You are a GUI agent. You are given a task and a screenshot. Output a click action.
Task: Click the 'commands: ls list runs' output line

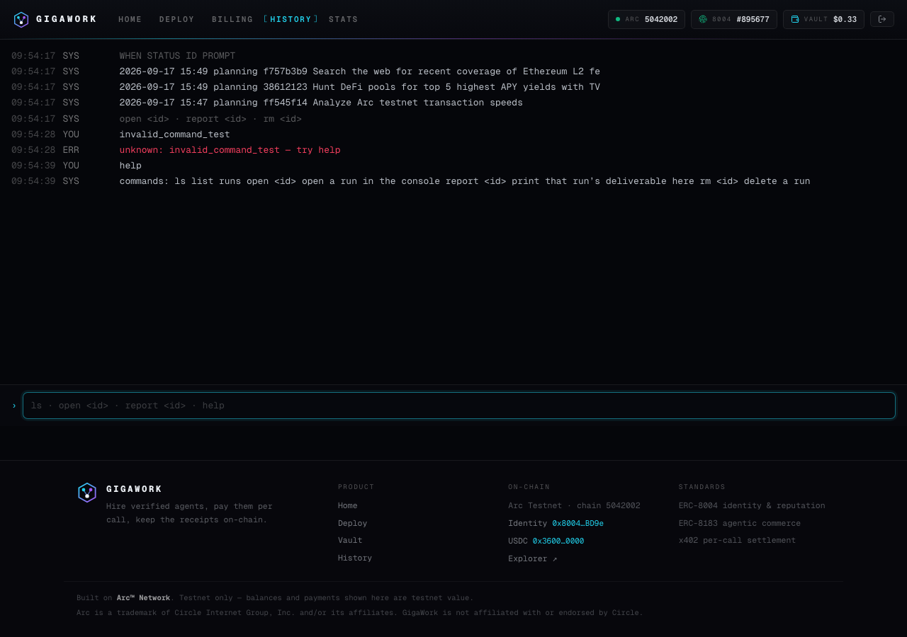click(x=465, y=181)
